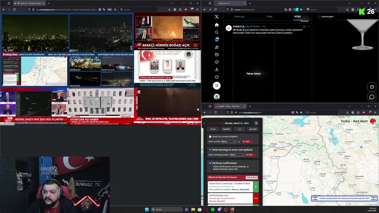Open Multi TV settings gear icon
This screenshot has width=379, height=213.
pyautogui.click(x=198, y=109)
